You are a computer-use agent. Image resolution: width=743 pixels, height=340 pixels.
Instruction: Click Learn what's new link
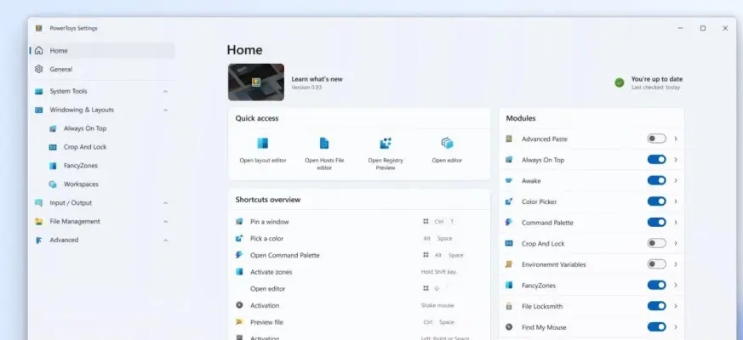(317, 79)
